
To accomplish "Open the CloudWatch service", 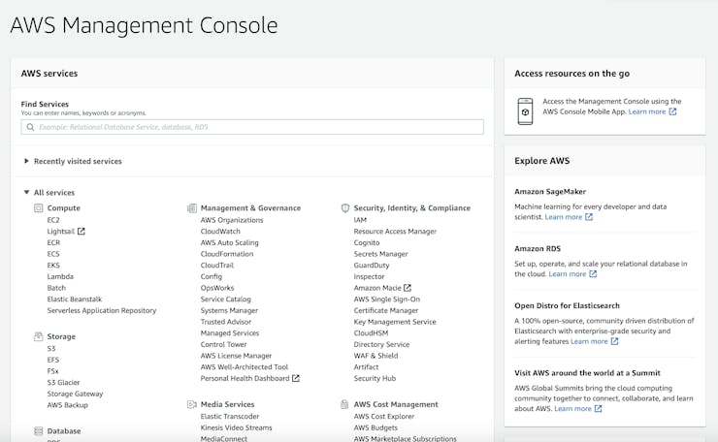I will pos(220,232).
